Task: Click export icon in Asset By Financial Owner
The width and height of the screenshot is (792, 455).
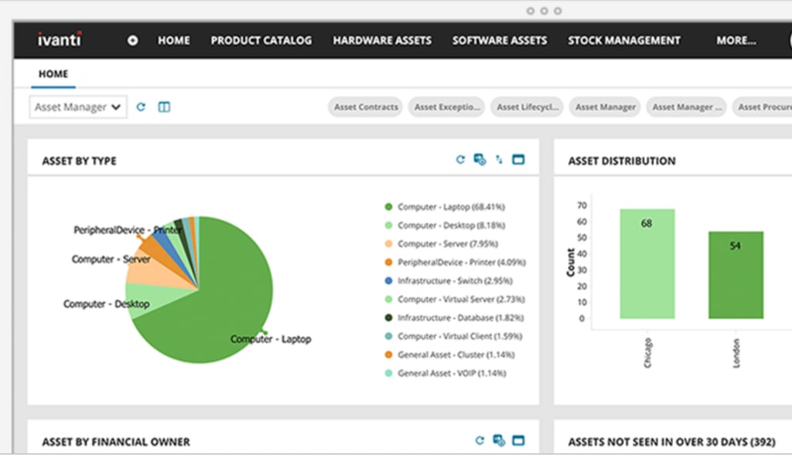Action: [x=499, y=440]
